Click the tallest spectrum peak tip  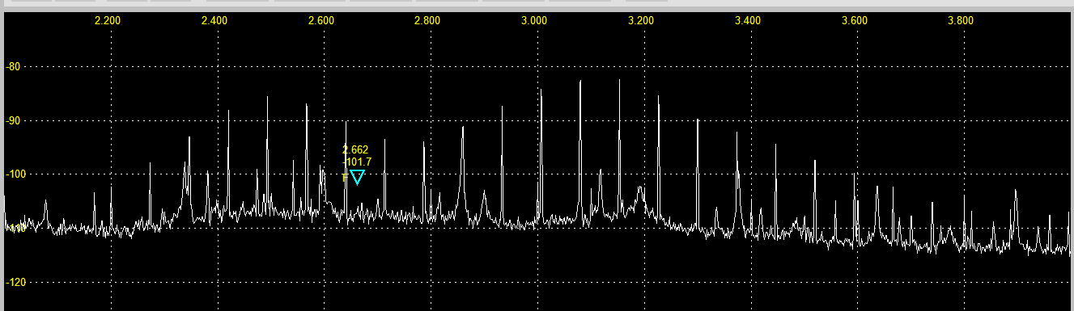coord(620,79)
